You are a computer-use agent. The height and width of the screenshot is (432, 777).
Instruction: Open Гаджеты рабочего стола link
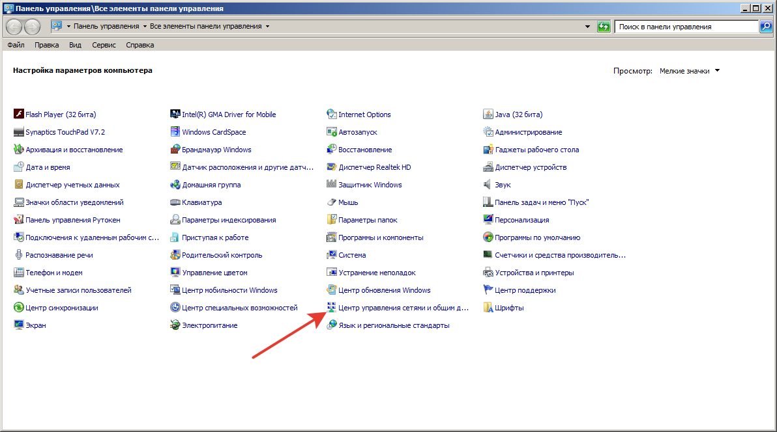536,150
